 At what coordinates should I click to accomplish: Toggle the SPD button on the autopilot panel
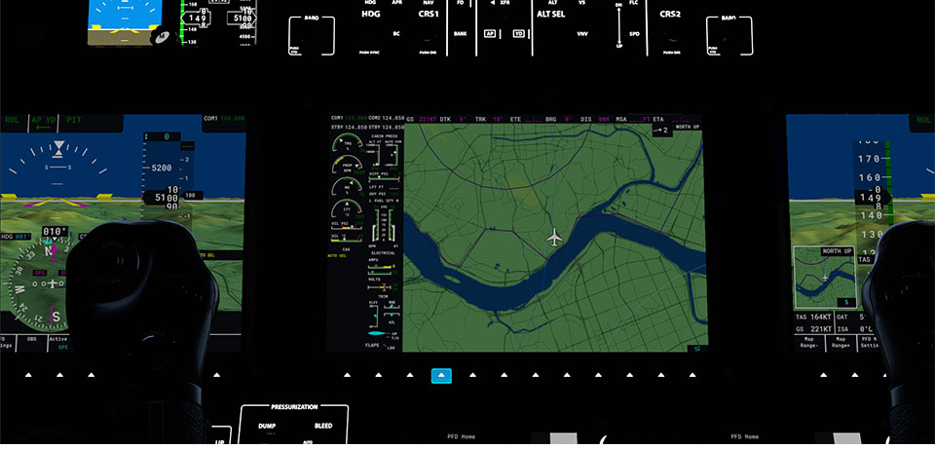coord(634,34)
